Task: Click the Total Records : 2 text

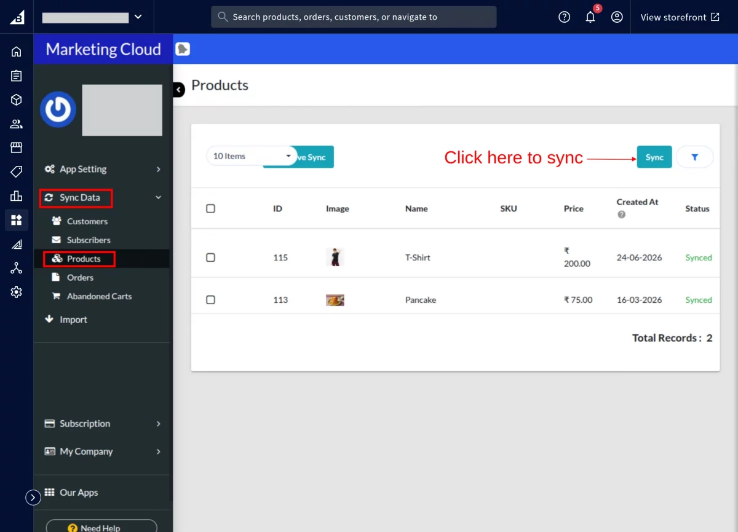Action: coord(672,338)
